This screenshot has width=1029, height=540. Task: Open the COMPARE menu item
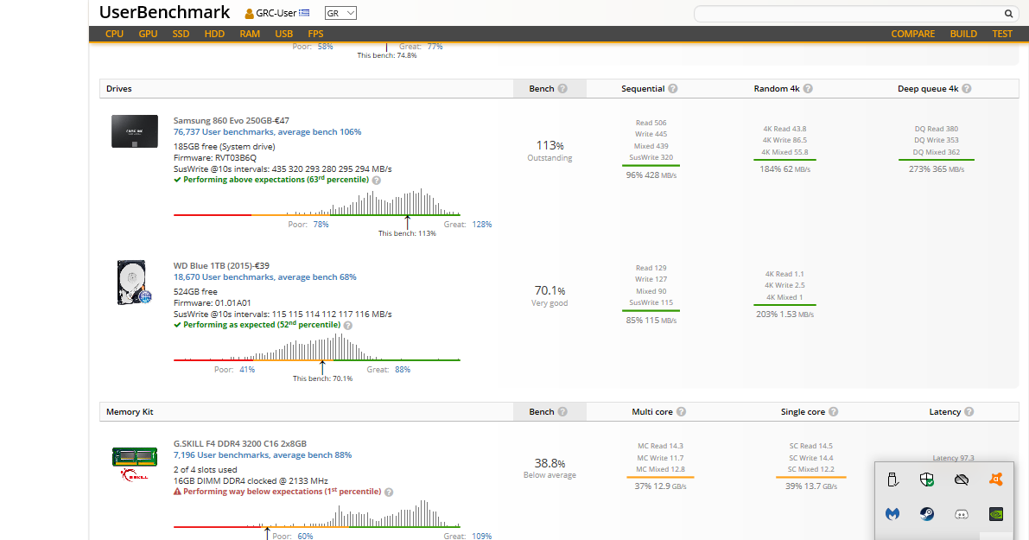[x=913, y=34]
